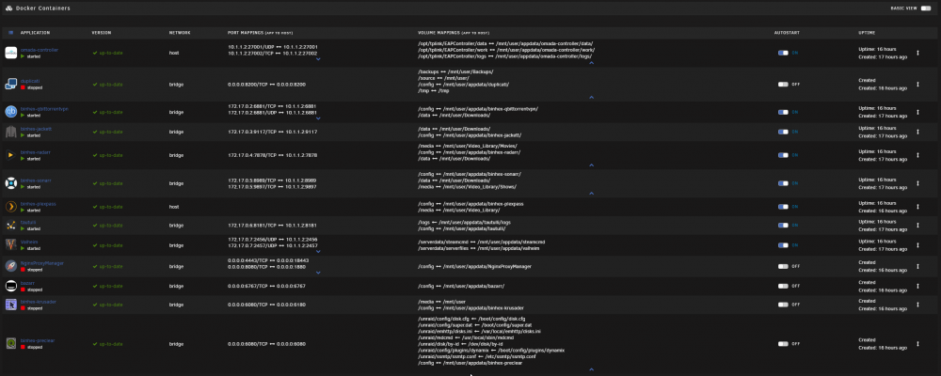This screenshot has height=376, width=941.
Task: Click the tautulli container icon
Action: pyautogui.click(x=10, y=226)
